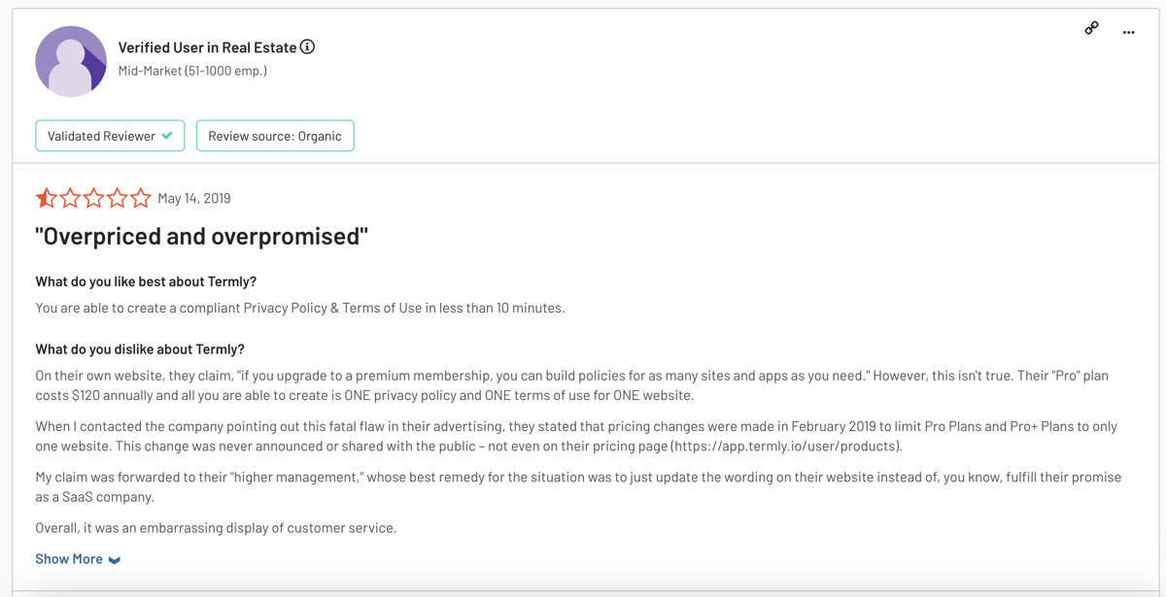Click the fourth empty rating star
The width and height of the screenshot is (1166, 597).
(x=118, y=198)
